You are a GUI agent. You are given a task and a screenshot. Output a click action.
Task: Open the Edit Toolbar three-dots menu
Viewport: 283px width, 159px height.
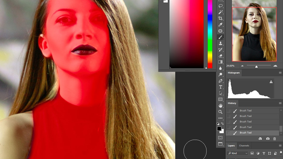tap(220, 118)
